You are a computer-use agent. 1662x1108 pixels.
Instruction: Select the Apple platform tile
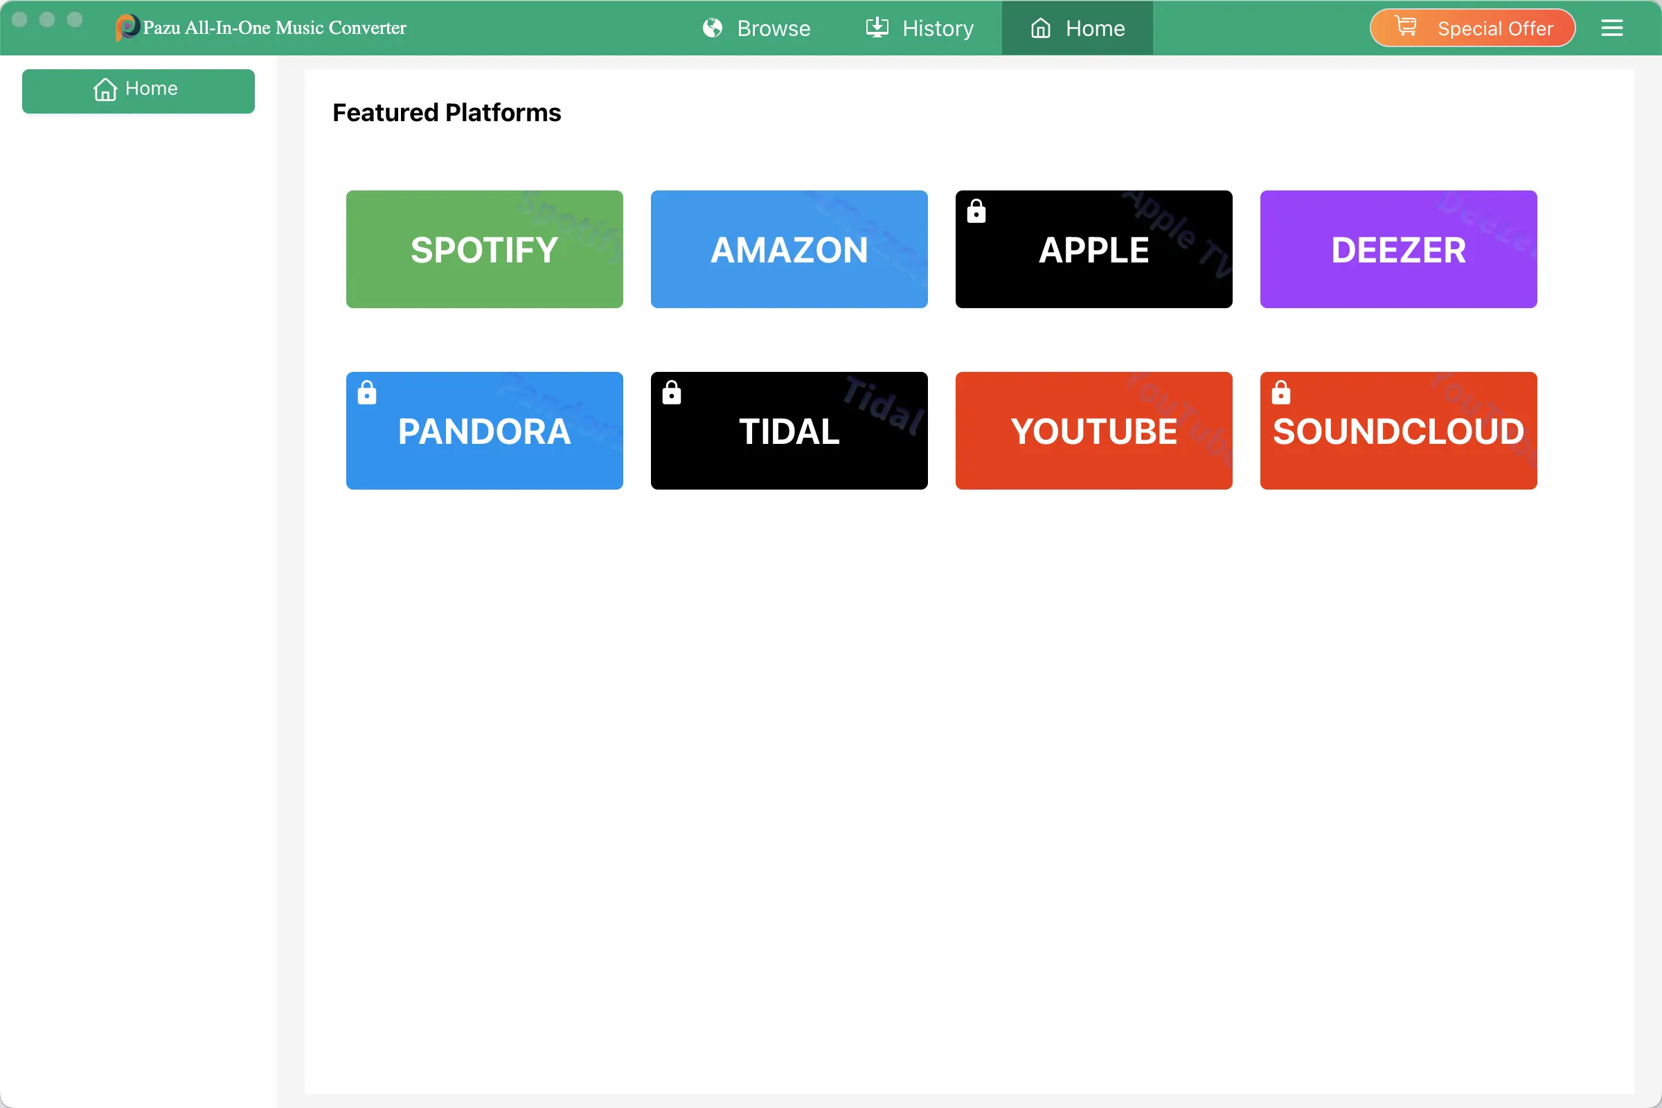coord(1094,249)
